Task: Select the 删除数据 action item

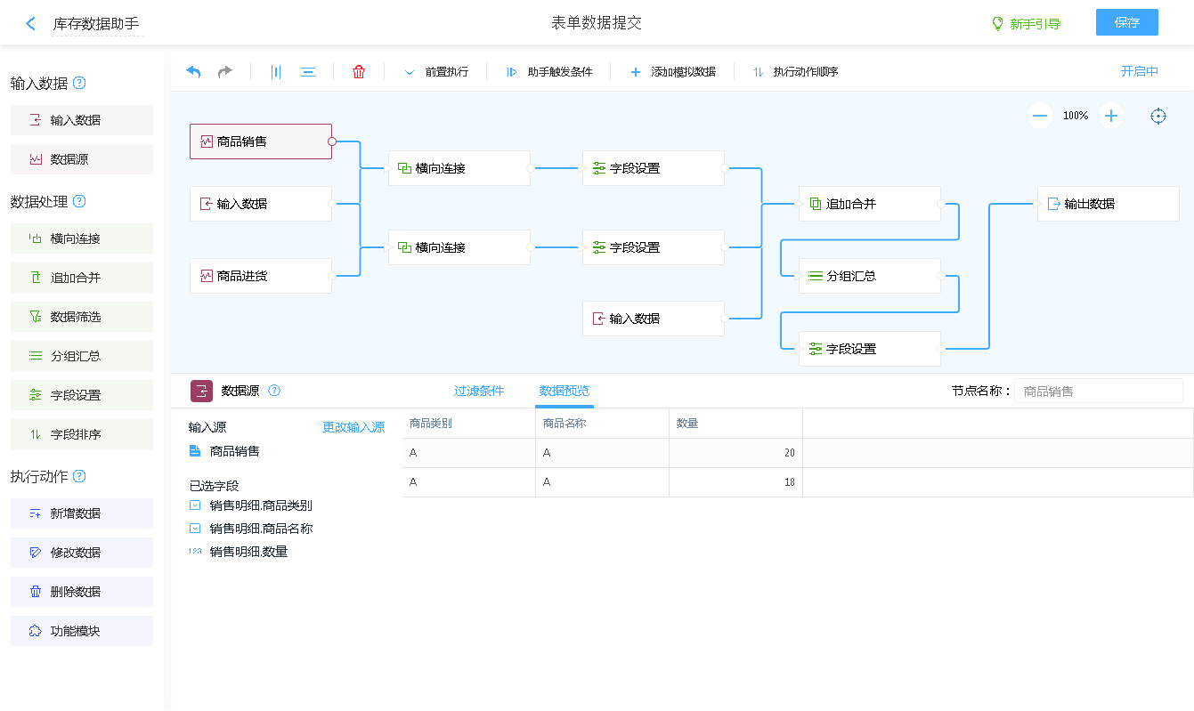Action: tap(82, 592)
